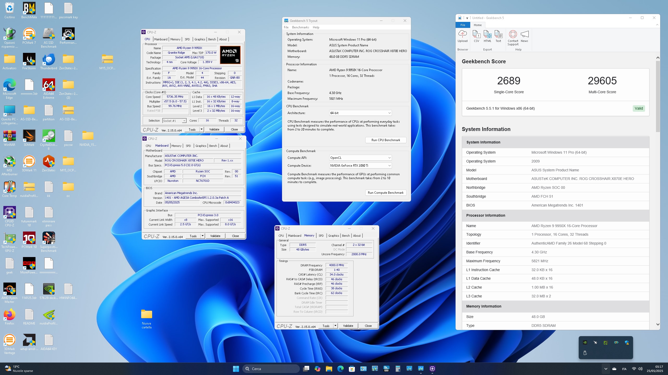The height and width of the screenshot is (375, 668).
Task: Open PCMark 7 desktop shortcut
Action: 29,36
